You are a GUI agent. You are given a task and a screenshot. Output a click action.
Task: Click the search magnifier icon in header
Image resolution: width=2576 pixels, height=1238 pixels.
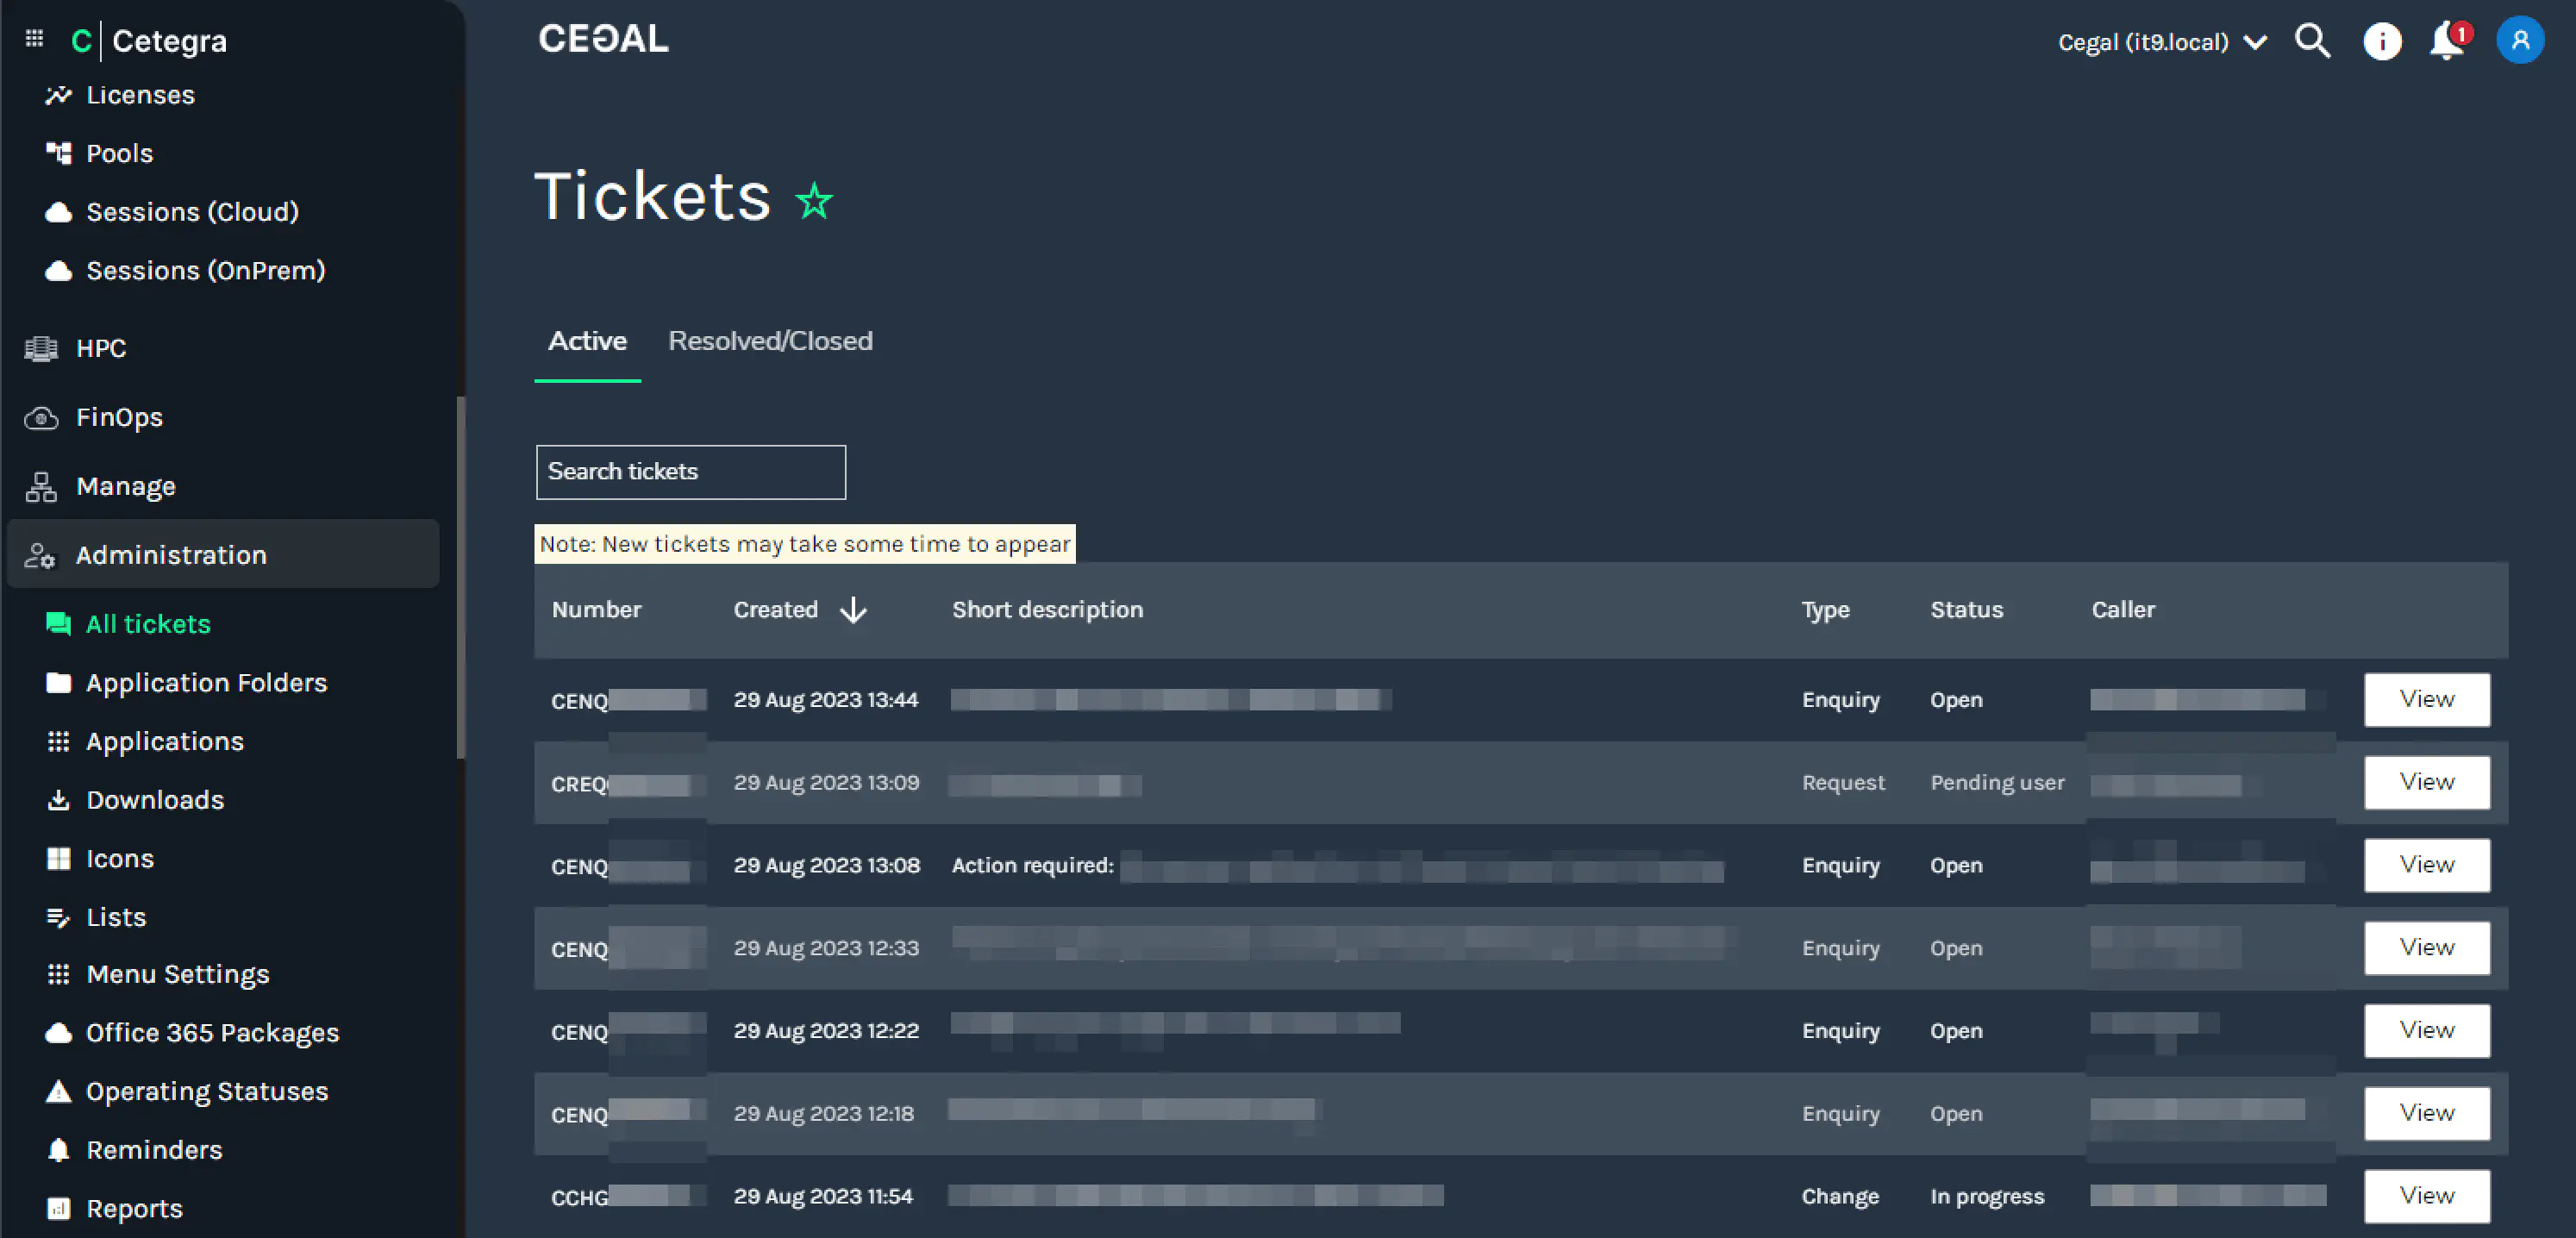coord(2312,41)
